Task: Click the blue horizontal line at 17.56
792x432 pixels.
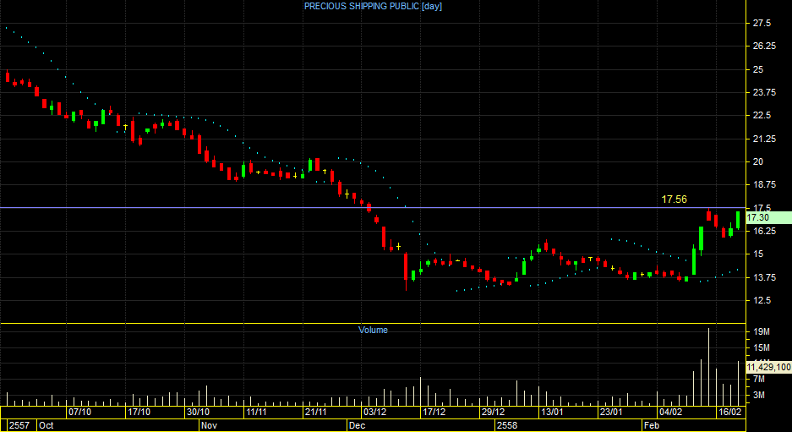Action: click(373, 208)
